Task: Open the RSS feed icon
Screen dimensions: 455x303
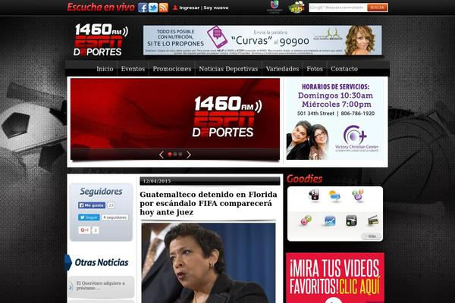Action: [163, 8]
